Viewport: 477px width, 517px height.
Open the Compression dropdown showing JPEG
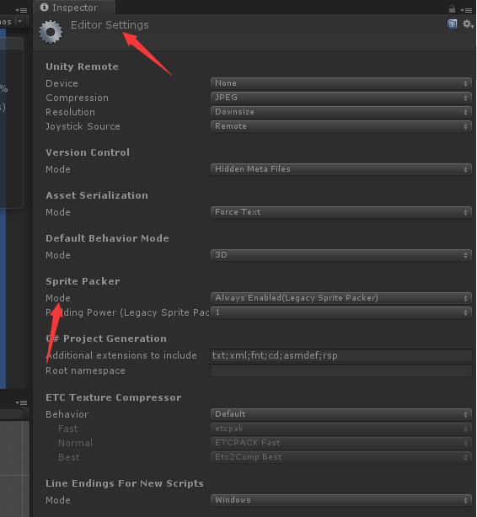pyautogui.click(x=340, y=98)
